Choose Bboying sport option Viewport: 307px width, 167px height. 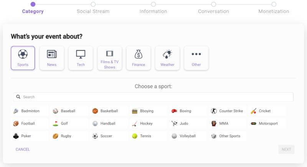point(148,111)
